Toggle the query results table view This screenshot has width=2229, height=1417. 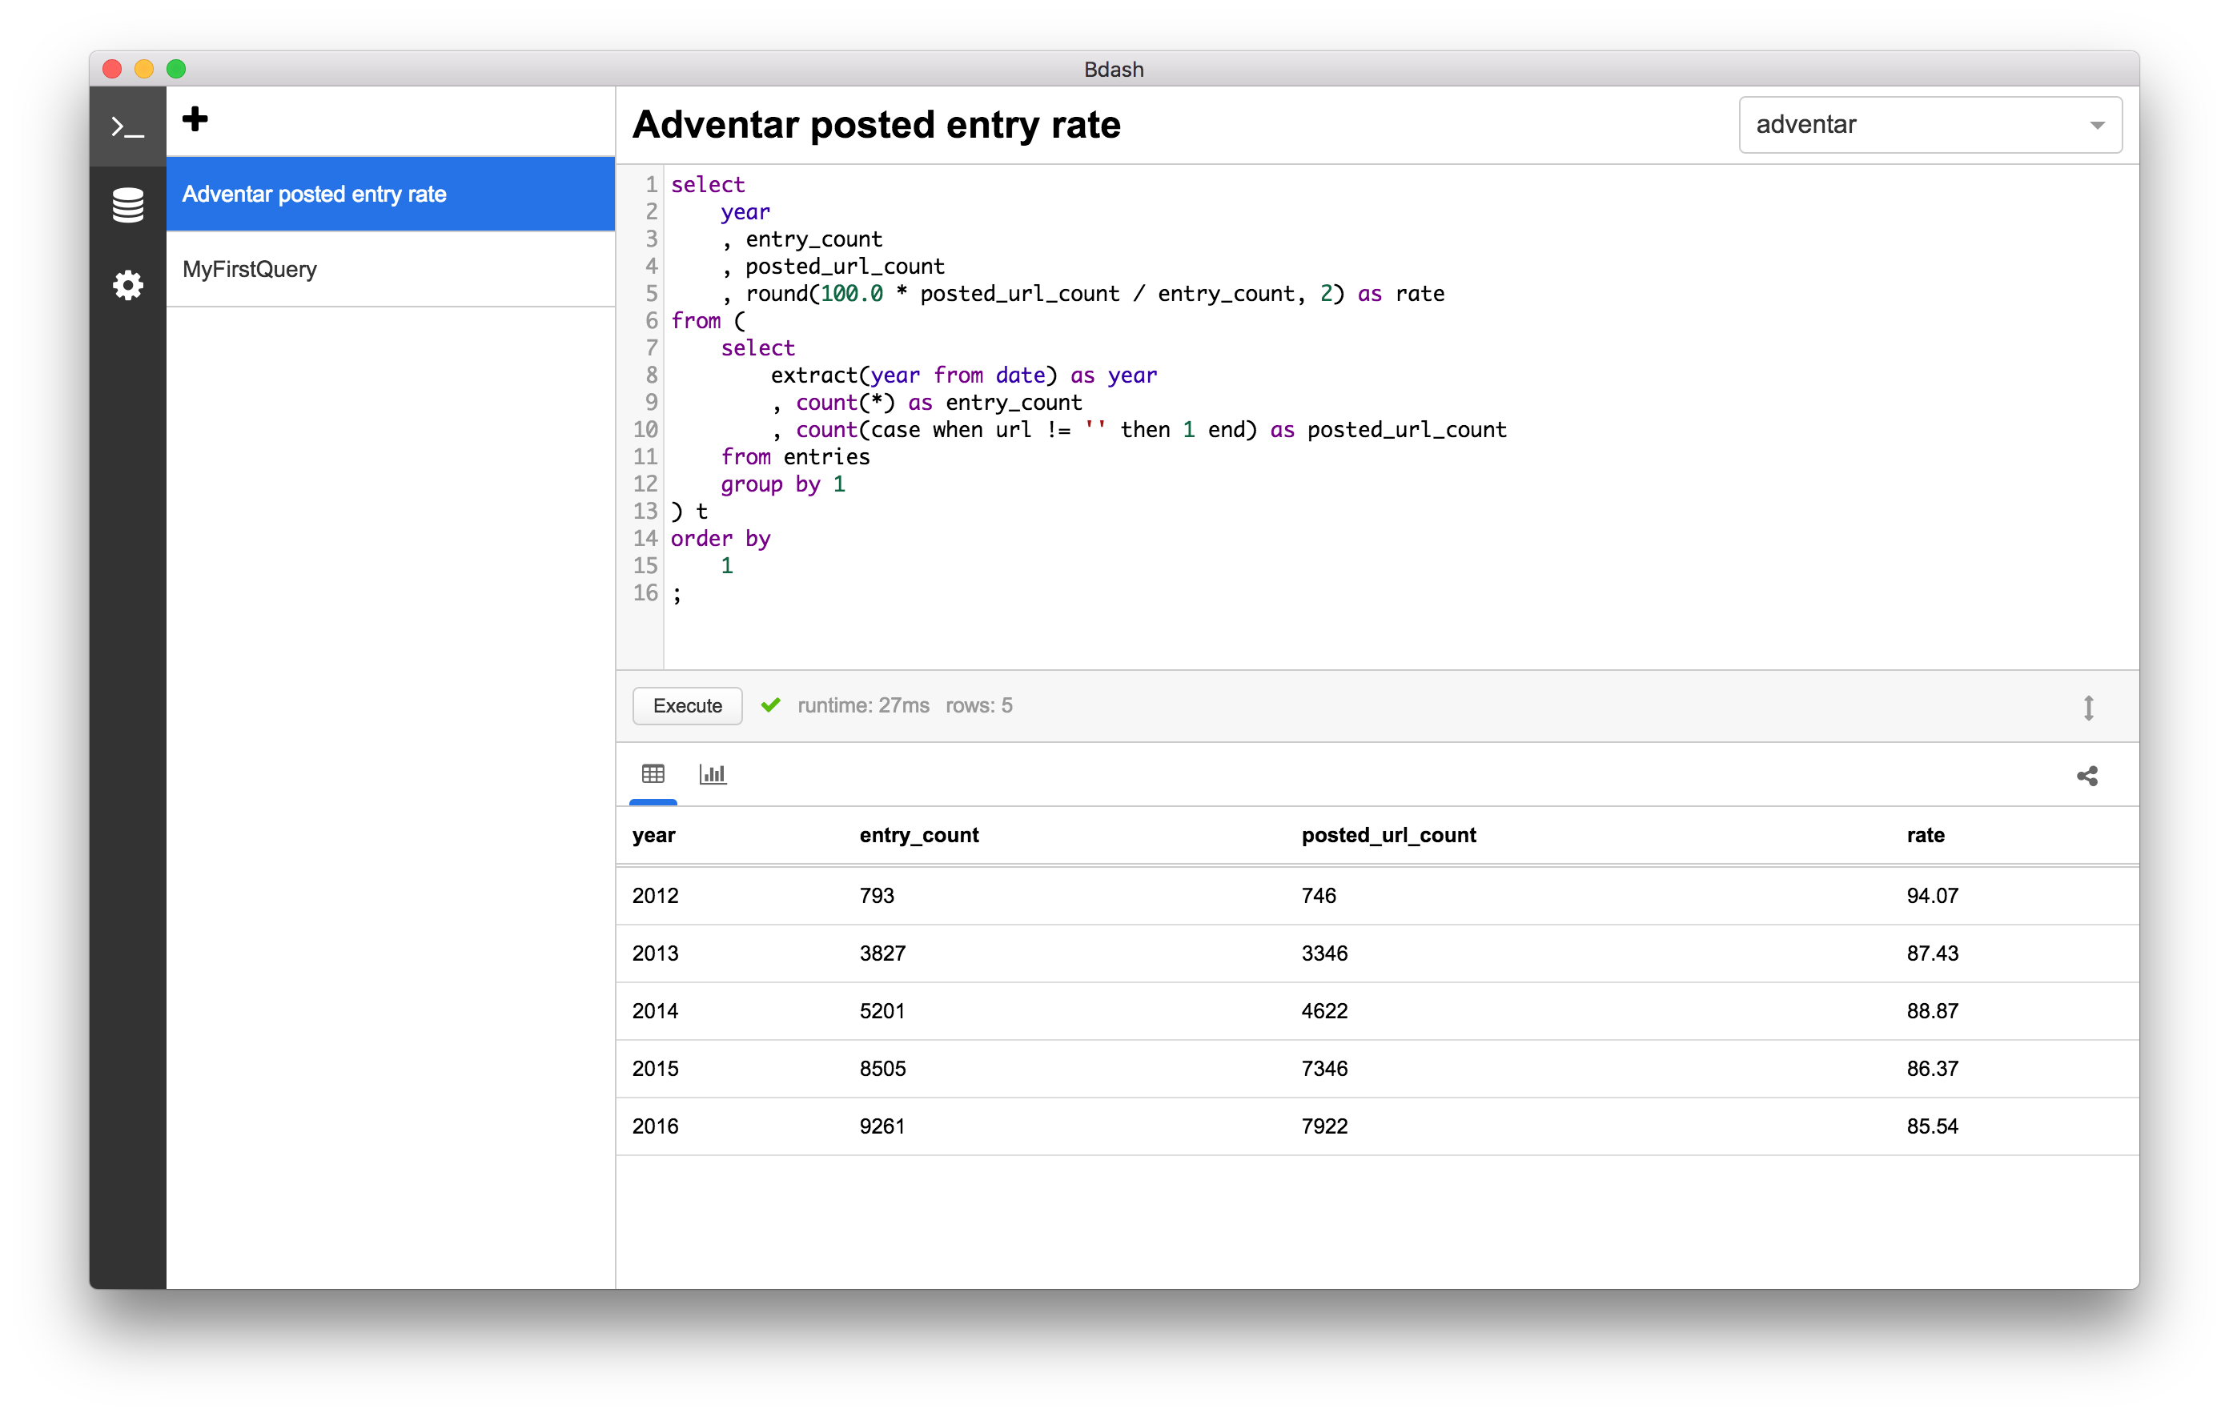[653, 773]
